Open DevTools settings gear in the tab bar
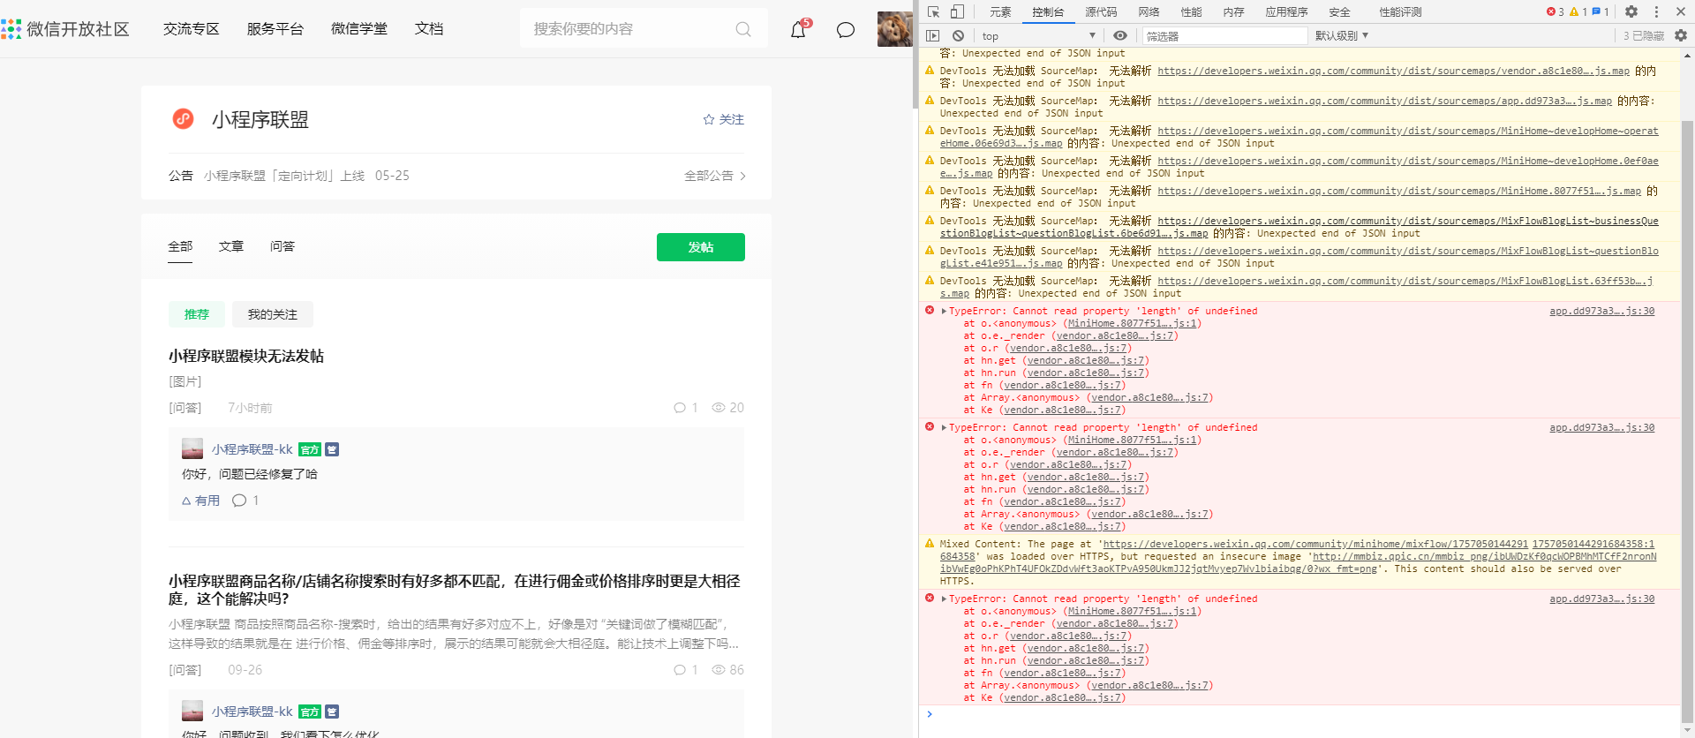Viewport: 1695px width, 738px height. click(1631, 11)
